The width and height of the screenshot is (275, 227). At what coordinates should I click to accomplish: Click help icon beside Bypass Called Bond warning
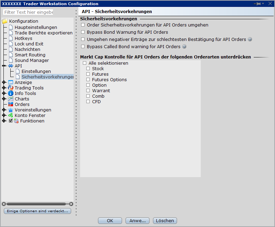click(184, 47)
